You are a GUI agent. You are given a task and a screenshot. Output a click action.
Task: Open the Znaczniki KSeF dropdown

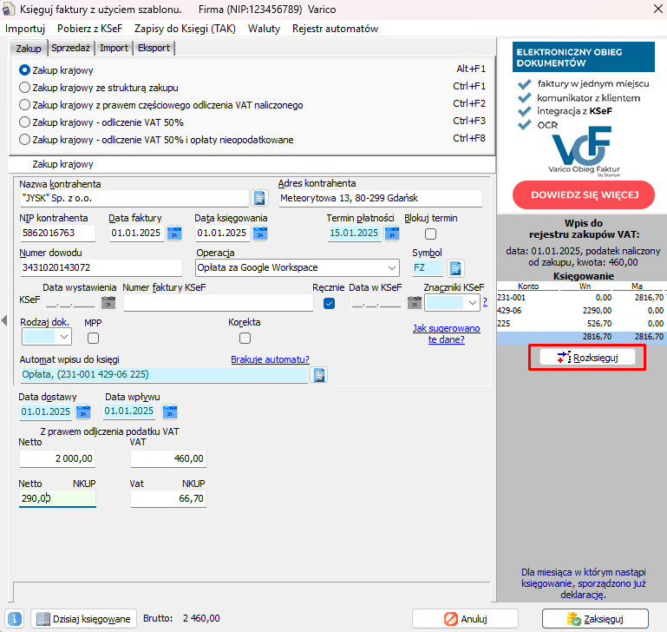point(471,303)
